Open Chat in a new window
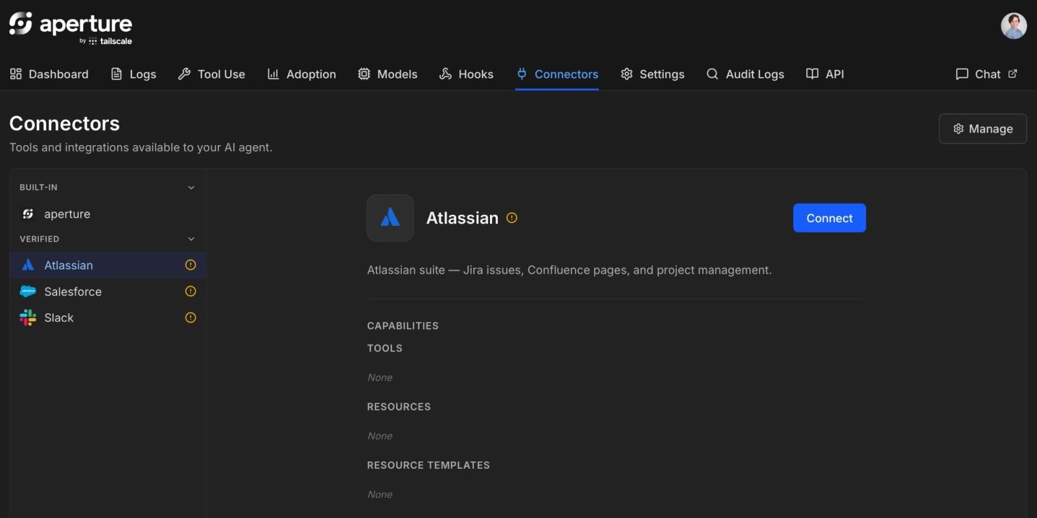Image resolution: width=1037 pixels, height=518 pixels. (986, 74)
